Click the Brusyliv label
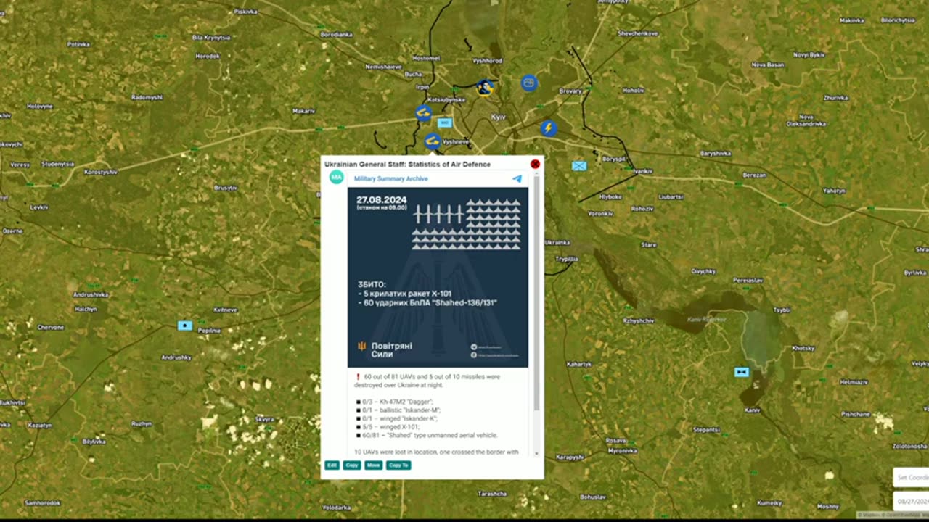 point(226,188)
